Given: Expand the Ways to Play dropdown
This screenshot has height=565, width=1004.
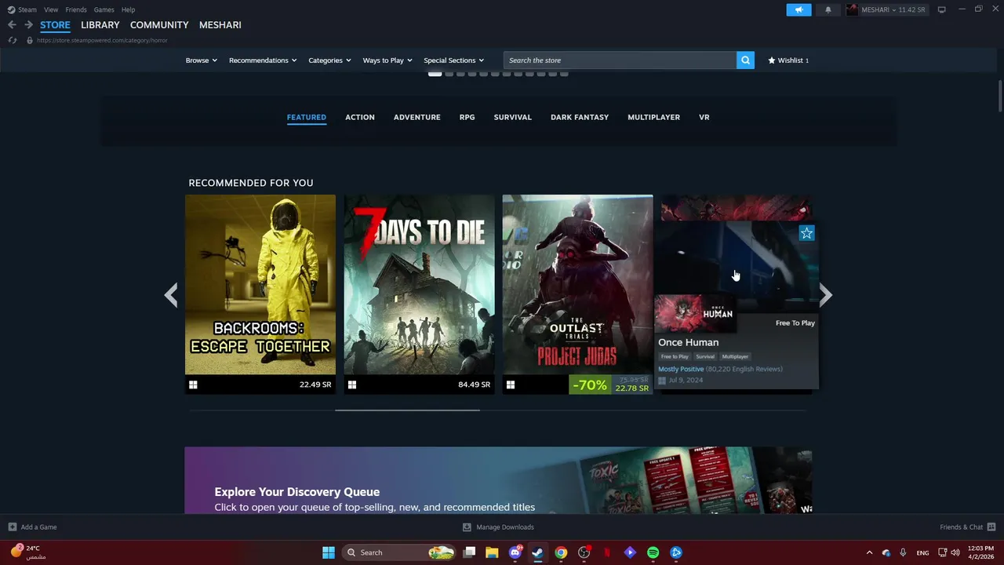Looking at the screenshot, I should [387, 60].
